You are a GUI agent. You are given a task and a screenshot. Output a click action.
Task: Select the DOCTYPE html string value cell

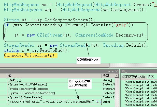55,102
